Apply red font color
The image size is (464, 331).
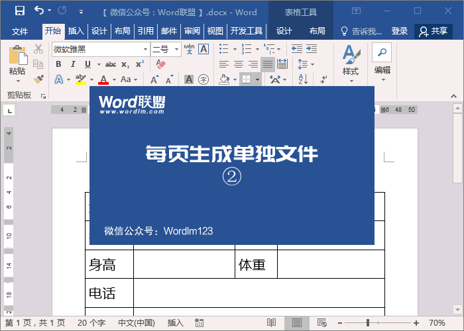(x=103, y=79)
